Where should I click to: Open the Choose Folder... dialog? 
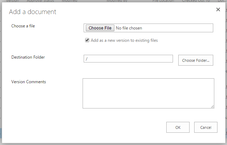pos(196,60)
